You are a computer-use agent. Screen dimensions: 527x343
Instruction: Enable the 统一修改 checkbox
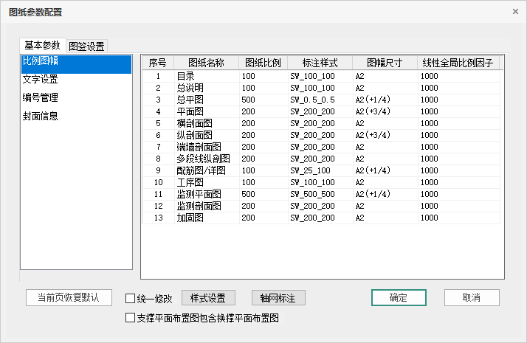[131, 299]
